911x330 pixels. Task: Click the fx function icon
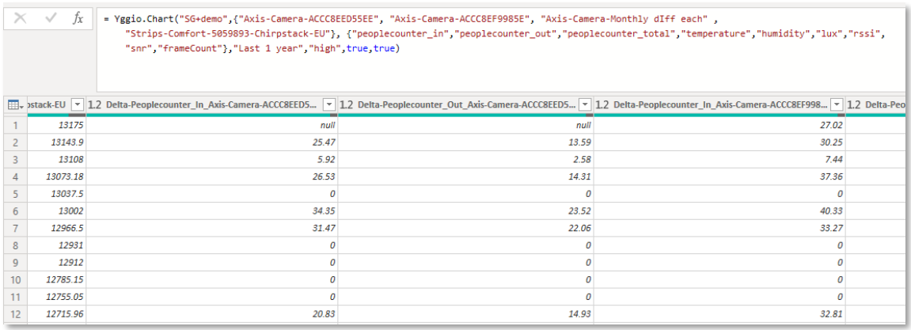click(78, 18)
